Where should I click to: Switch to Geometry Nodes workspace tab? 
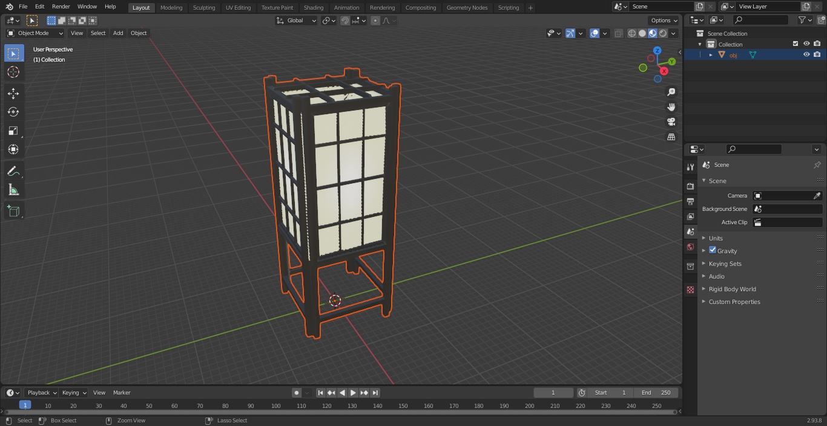tap(467, 8)
